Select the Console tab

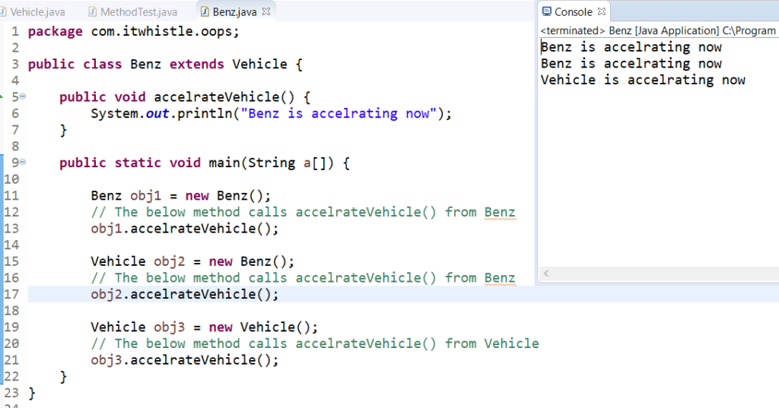pos(573,11)
